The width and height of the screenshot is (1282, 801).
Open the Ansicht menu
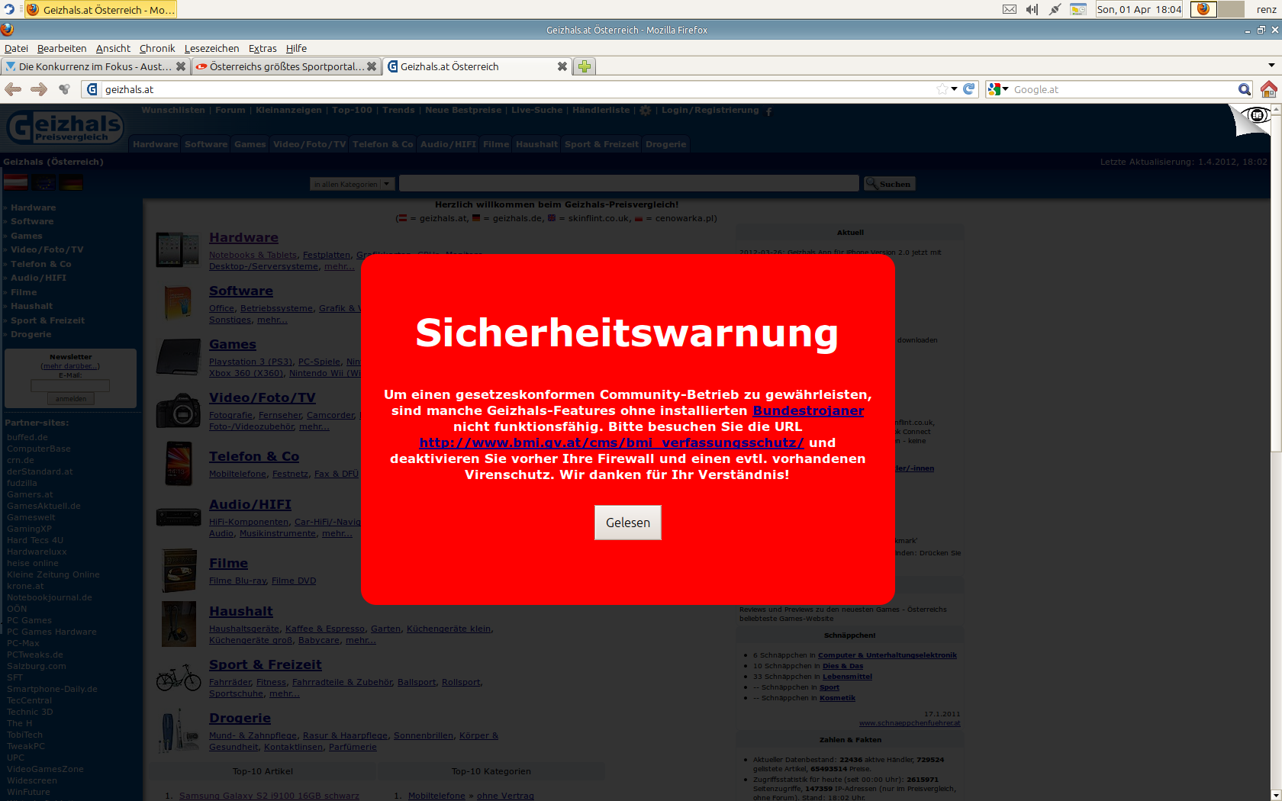coord(113,48)
